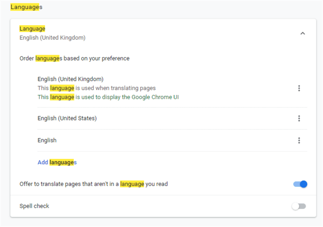Click the Language section title
The height and width of the screenshot is (227, 323).
click(32, 29)
